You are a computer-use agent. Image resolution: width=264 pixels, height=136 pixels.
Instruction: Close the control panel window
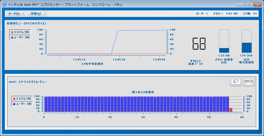(x=257, y=5)
